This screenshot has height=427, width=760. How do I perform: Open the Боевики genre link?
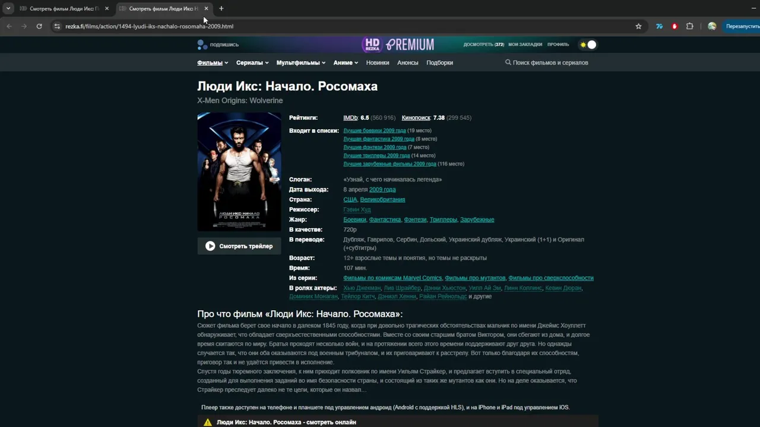click(354, 220)
